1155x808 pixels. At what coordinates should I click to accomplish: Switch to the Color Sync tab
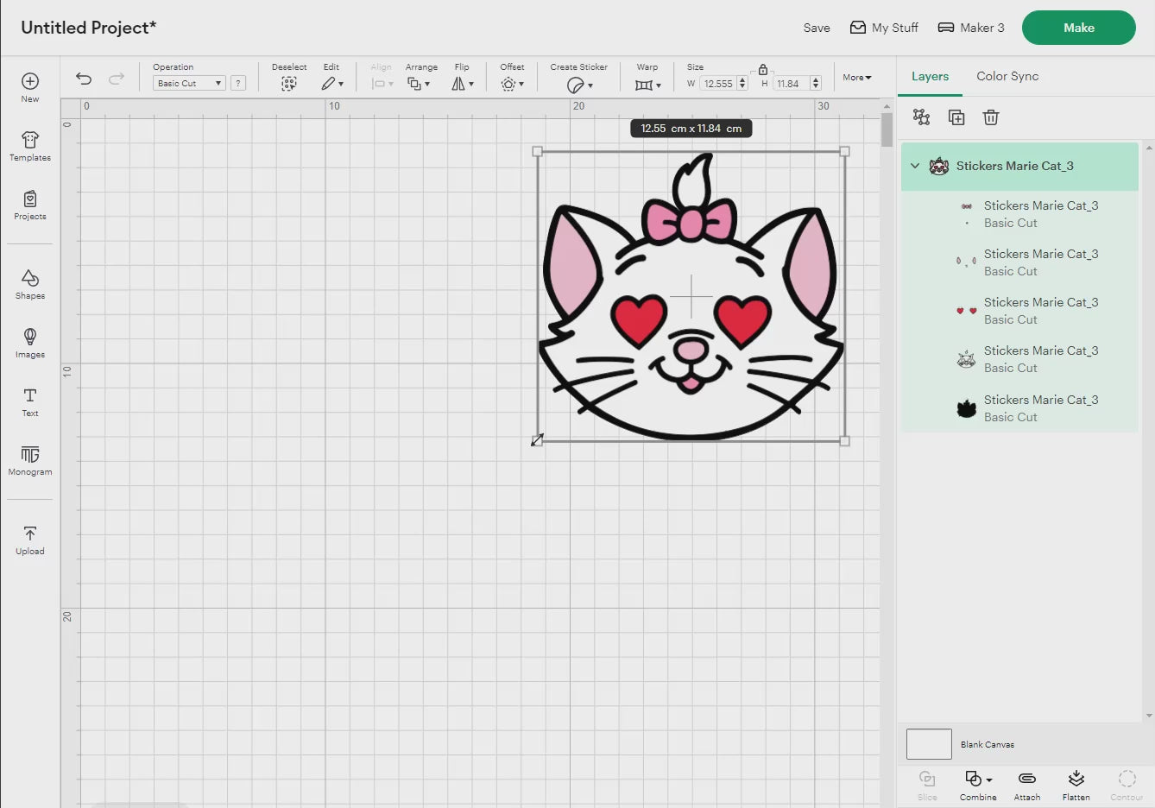pos(1007,76)
